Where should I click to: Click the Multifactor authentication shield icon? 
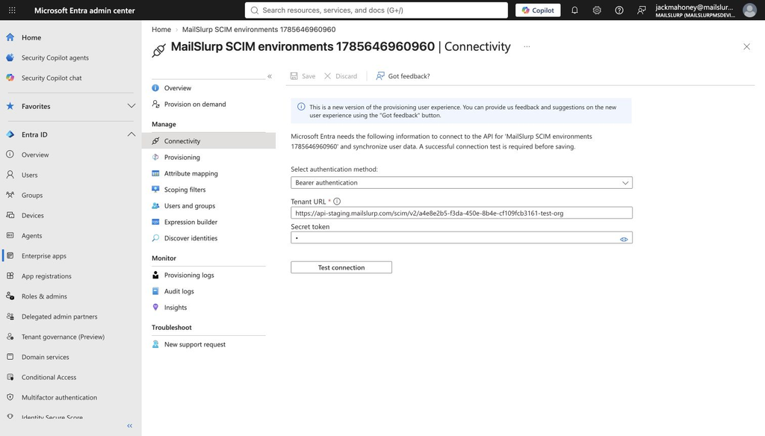tap(10, 397)
